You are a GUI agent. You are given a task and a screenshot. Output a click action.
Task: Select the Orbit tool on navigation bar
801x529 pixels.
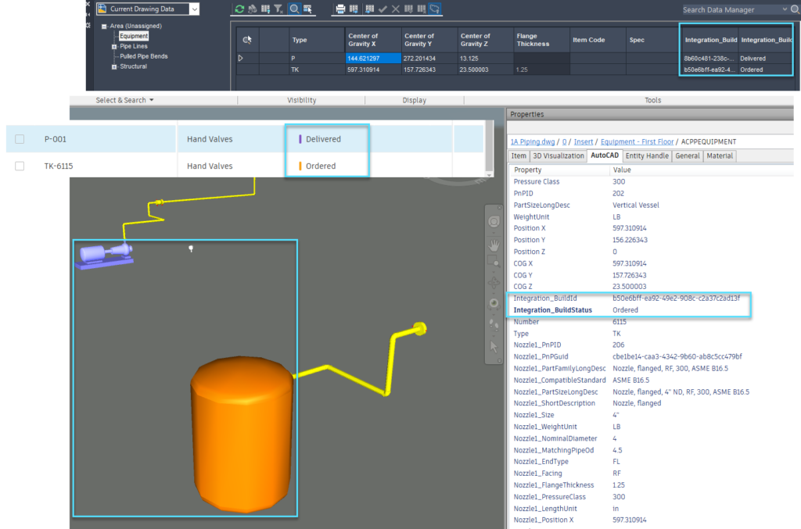pos(494,283)
